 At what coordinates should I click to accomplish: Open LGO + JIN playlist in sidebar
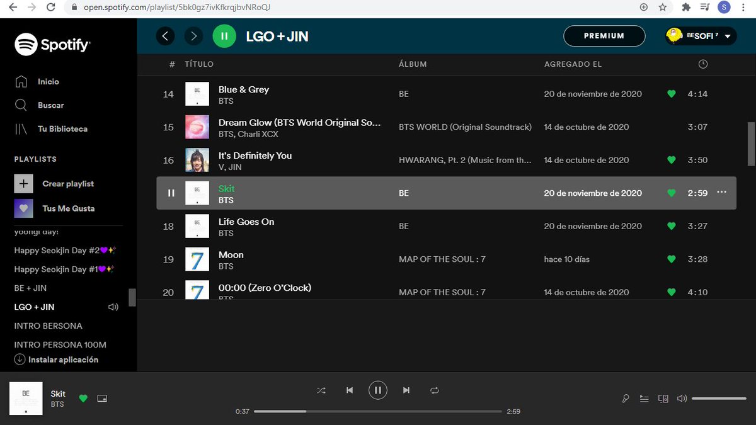[x=34, y=307]
